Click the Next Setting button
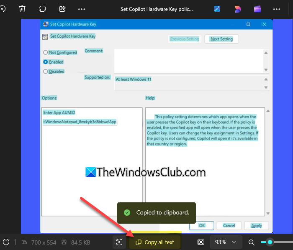Viewport: 293px width, 250px height. pos(221,39)
